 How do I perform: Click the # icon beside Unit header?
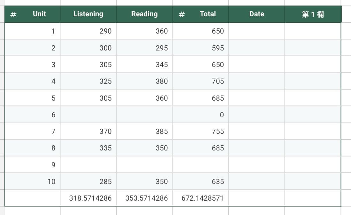click(x=13, y=14)
